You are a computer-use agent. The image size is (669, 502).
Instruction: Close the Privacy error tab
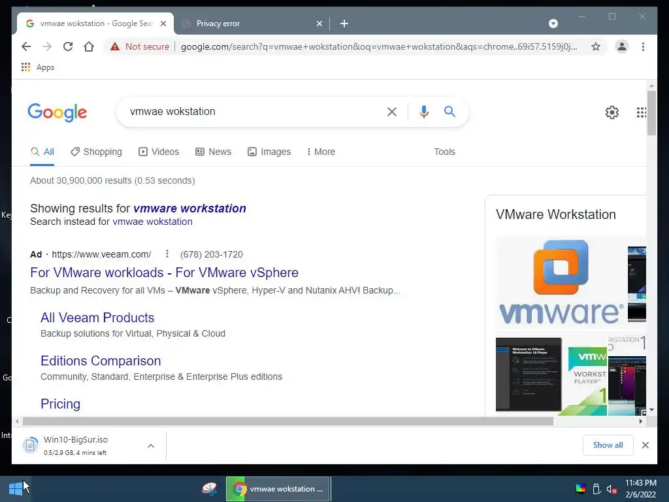pyautogui.click(x=319, y=24)
